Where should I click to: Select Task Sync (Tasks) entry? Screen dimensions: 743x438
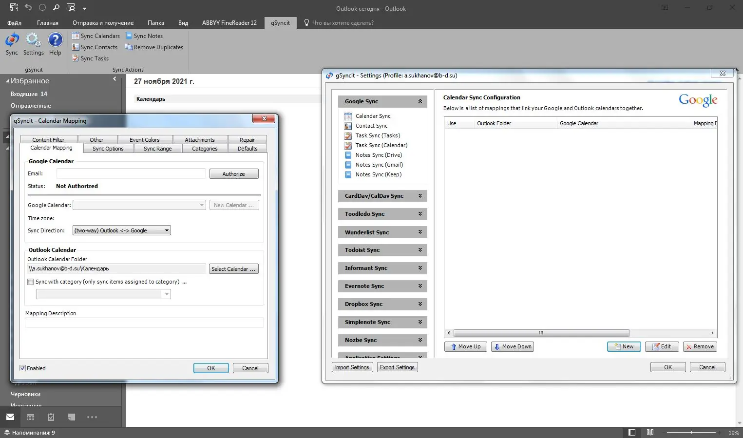pyautogui.click(x=377, y=135)
